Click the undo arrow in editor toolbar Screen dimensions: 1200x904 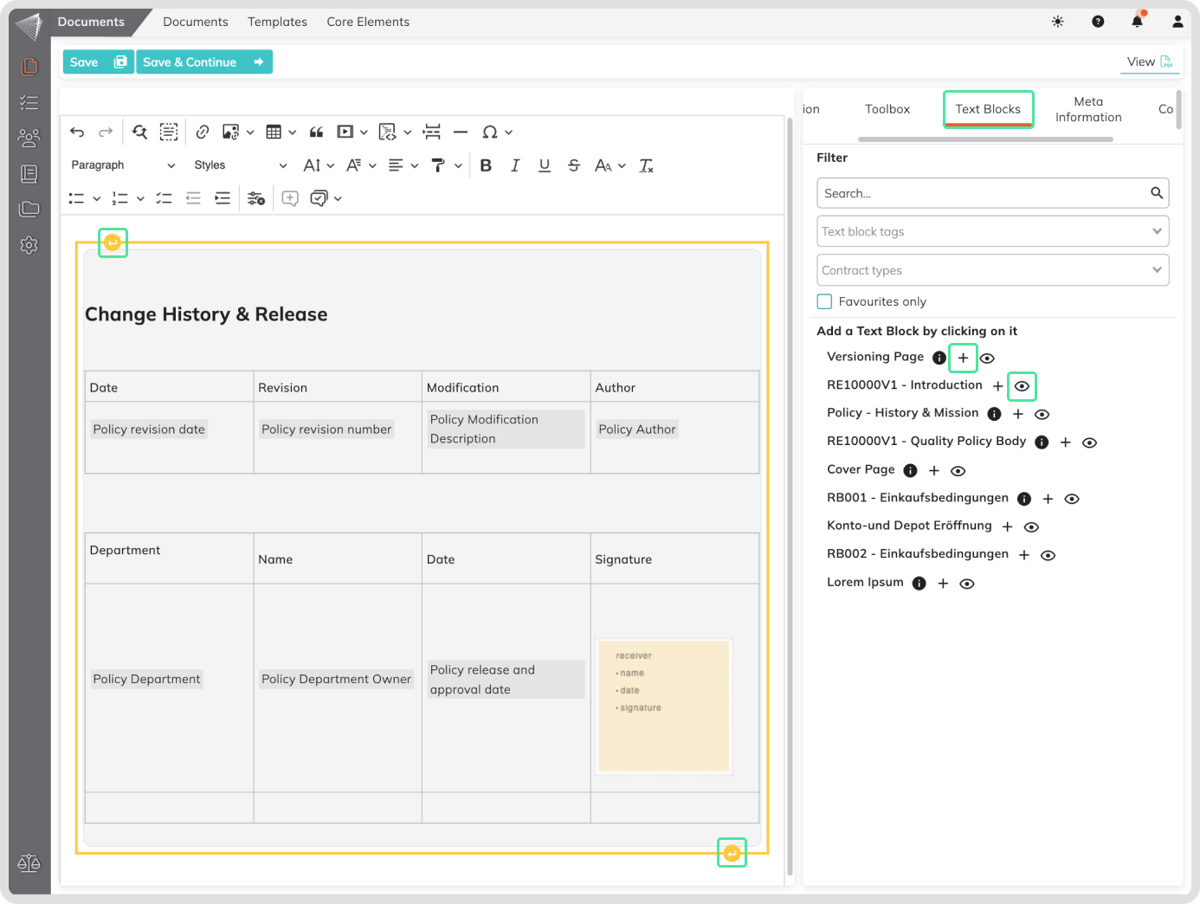point(77,132)
